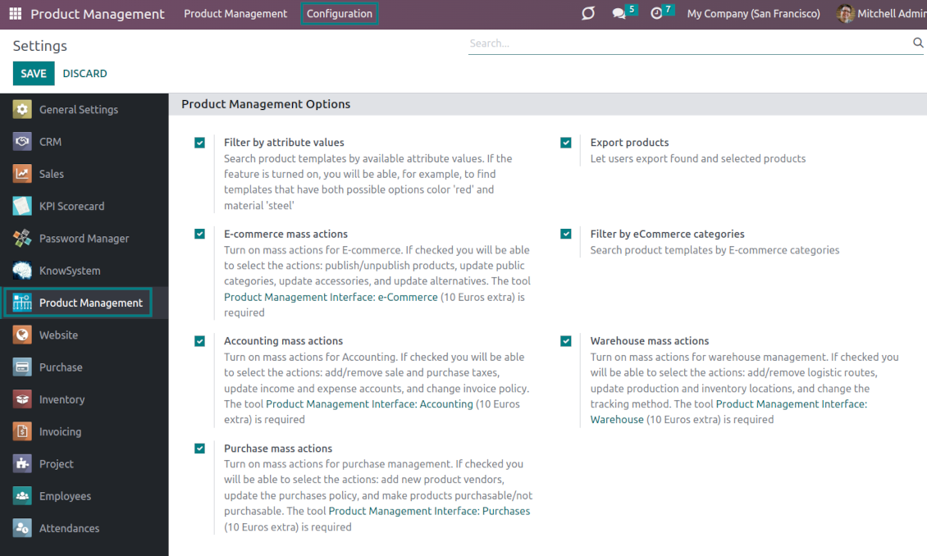Click the Website globe icon
The height and width of the screenshot is (556, 927).
[x=22, y=335]
